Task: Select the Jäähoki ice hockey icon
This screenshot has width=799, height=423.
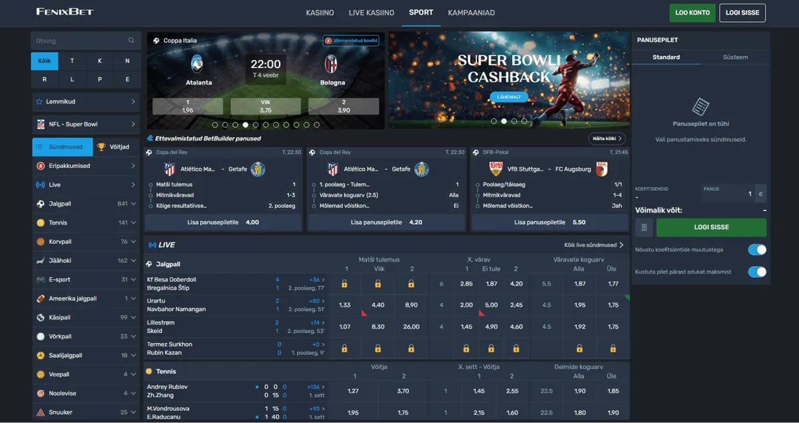Action: coord(41,260)
